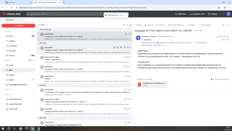Image resolution: width=232 pixels, height=131 pixels.
Task: Open the Inbox folder
Action: coord(18,36)
